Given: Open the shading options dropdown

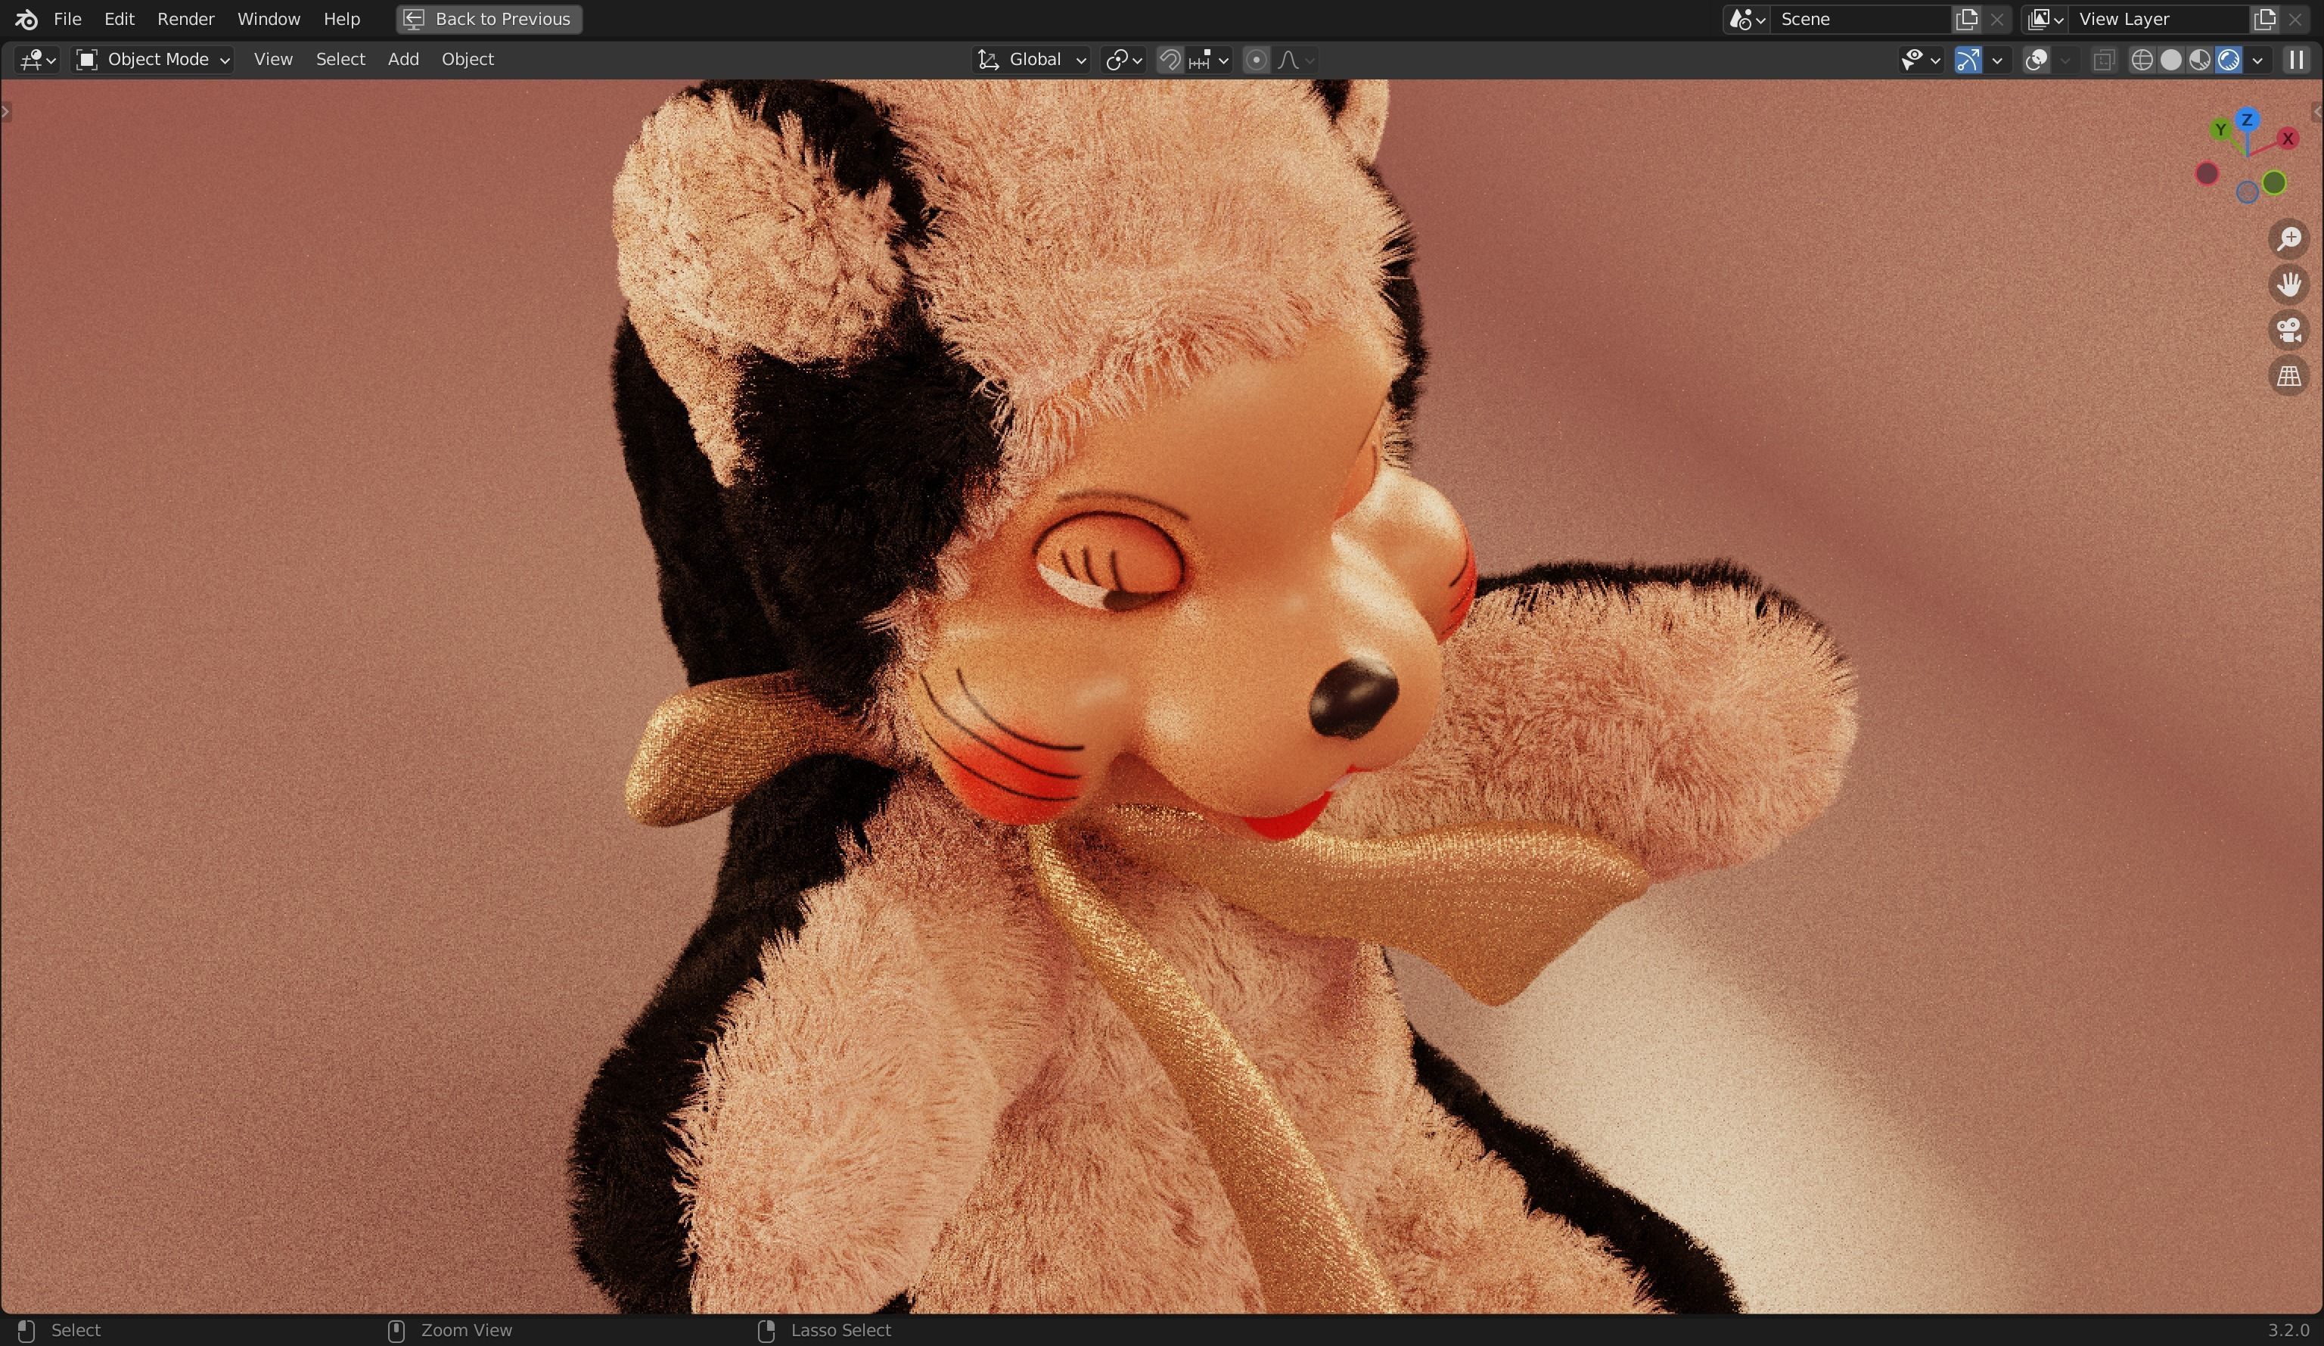Looking at the screenshot, I should coord(2257,60).
